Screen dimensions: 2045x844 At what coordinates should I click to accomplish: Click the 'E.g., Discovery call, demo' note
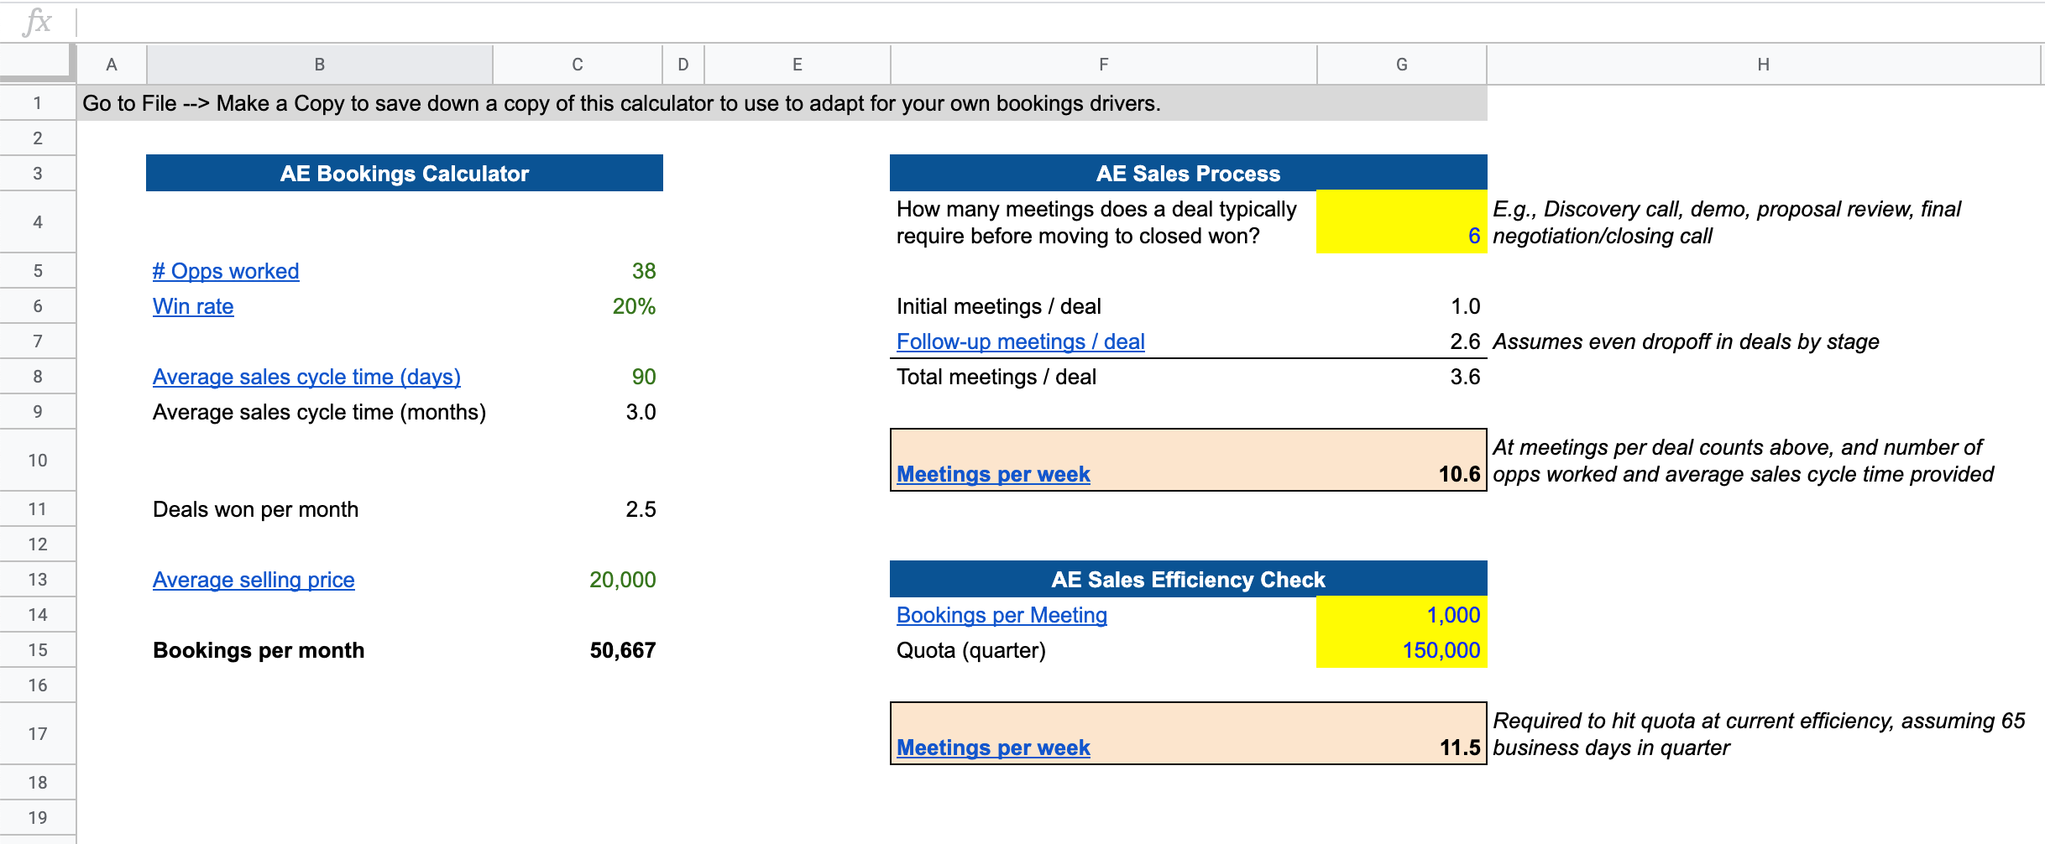[1727, 222]
